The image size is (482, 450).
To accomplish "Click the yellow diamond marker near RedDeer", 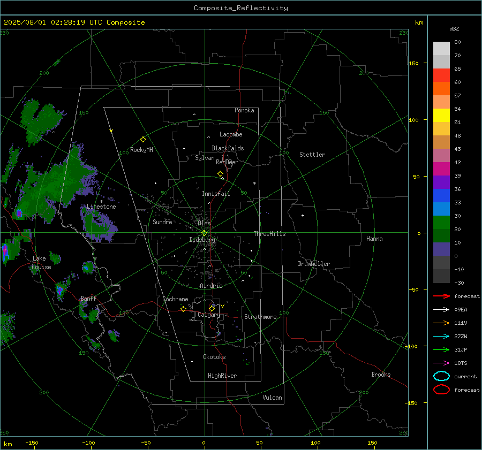I will [x=221, y=174].
